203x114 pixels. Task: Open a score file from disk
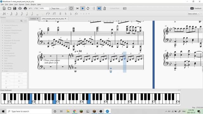coord(9,9)
